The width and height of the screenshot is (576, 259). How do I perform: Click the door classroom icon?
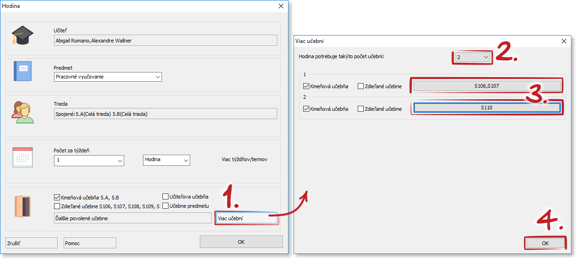tap(22, 206)
